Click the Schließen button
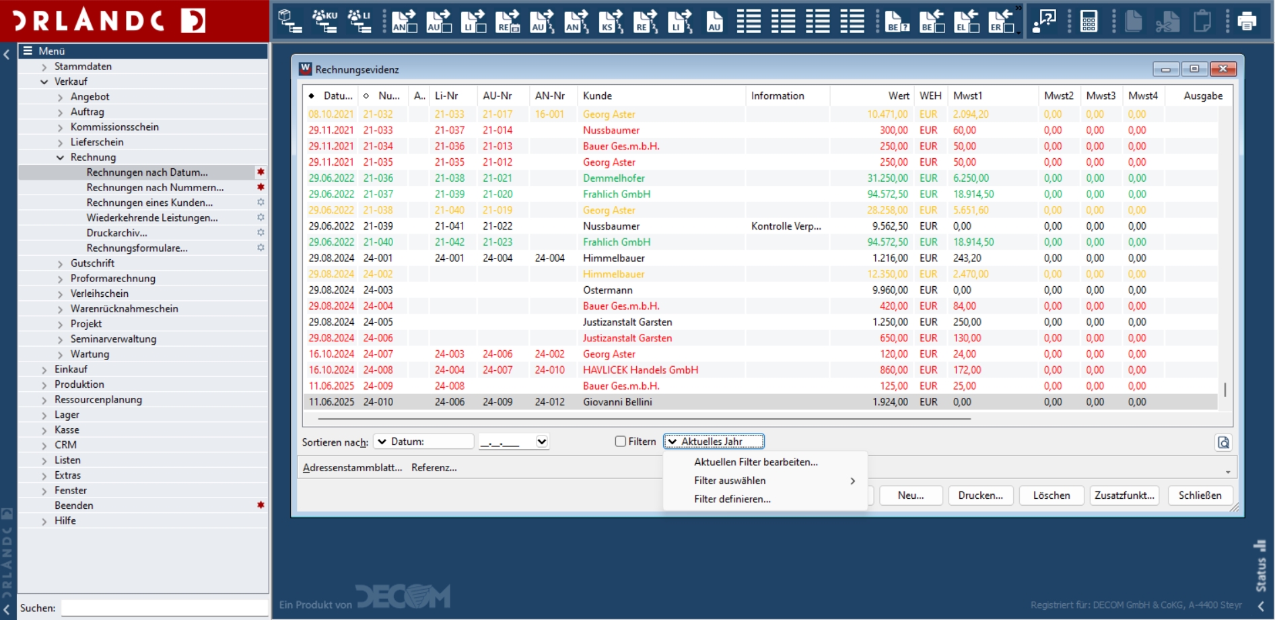The image size is (1275, 620). pos(1200,495)
